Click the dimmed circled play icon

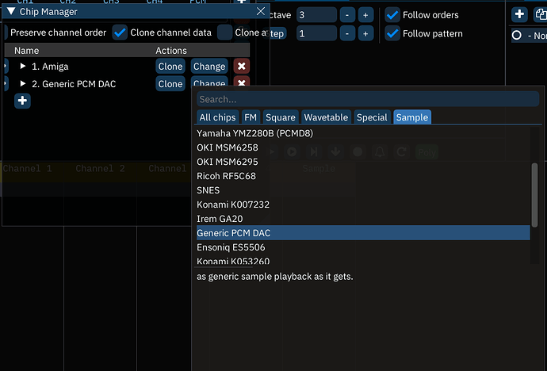(292, 151)
